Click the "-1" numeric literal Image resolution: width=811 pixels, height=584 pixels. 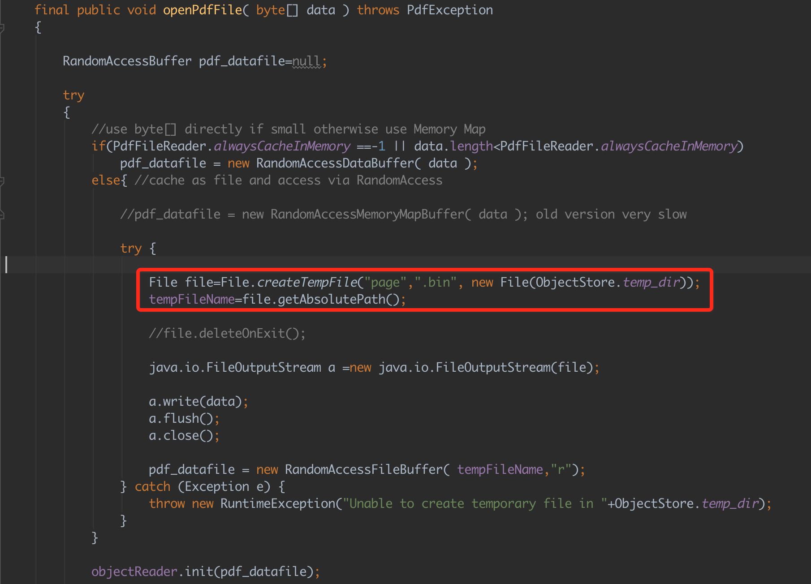coord(378,146)
